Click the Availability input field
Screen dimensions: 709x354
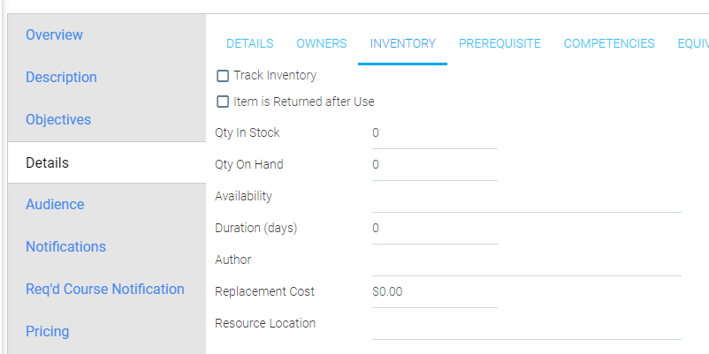pyautogui.click(x=526, y=197)
